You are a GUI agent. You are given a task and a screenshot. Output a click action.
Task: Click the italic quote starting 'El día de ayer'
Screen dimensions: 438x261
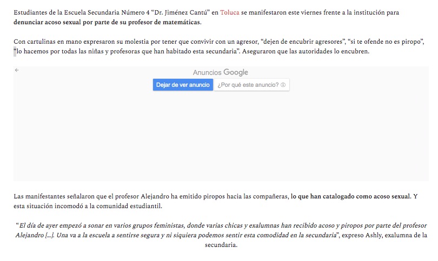(x=221, y=230)
